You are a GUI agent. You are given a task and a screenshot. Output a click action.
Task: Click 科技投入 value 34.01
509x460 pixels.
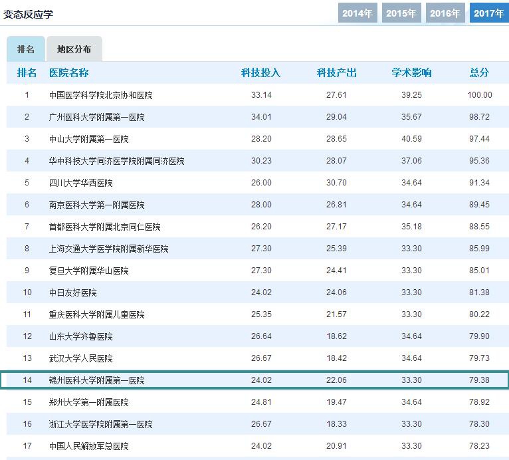(261, 117)
